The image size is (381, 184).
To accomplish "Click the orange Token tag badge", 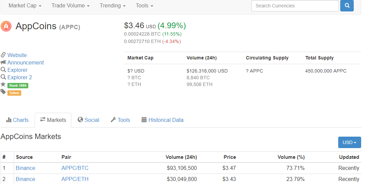I will (x=15, y=93).
